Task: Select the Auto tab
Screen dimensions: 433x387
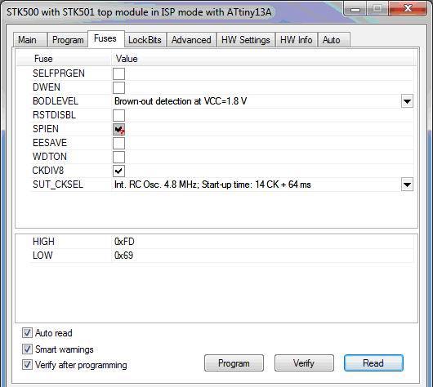Action: [x=334, y=40]
